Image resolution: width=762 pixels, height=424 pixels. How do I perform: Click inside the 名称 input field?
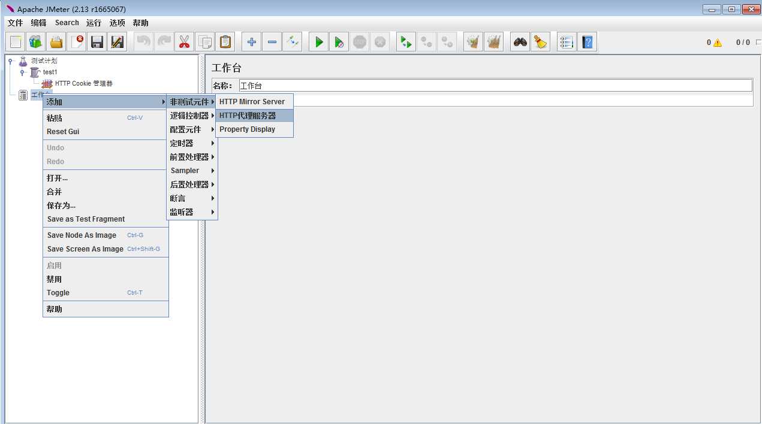pos(495,86)
